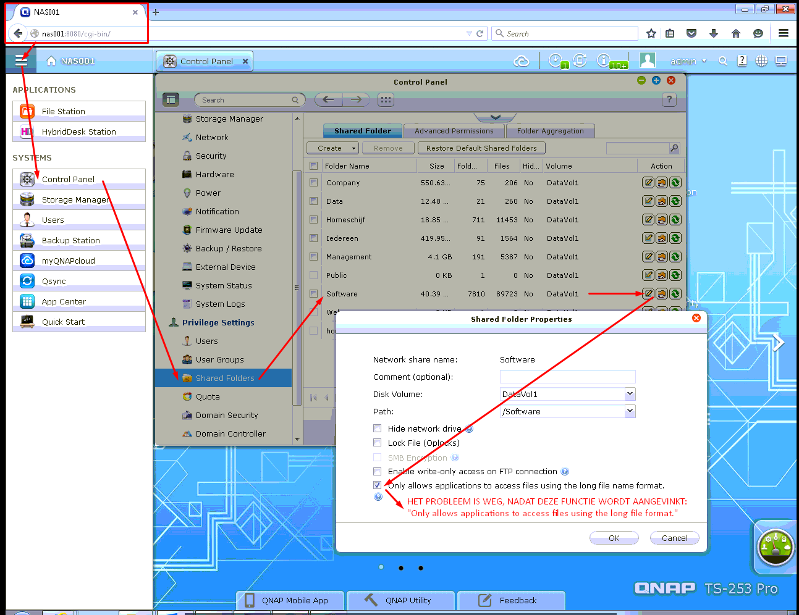Open the desktop preferences monitor icon

coord(781,61)
